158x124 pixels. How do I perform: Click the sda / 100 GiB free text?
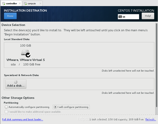pos(25,64)
